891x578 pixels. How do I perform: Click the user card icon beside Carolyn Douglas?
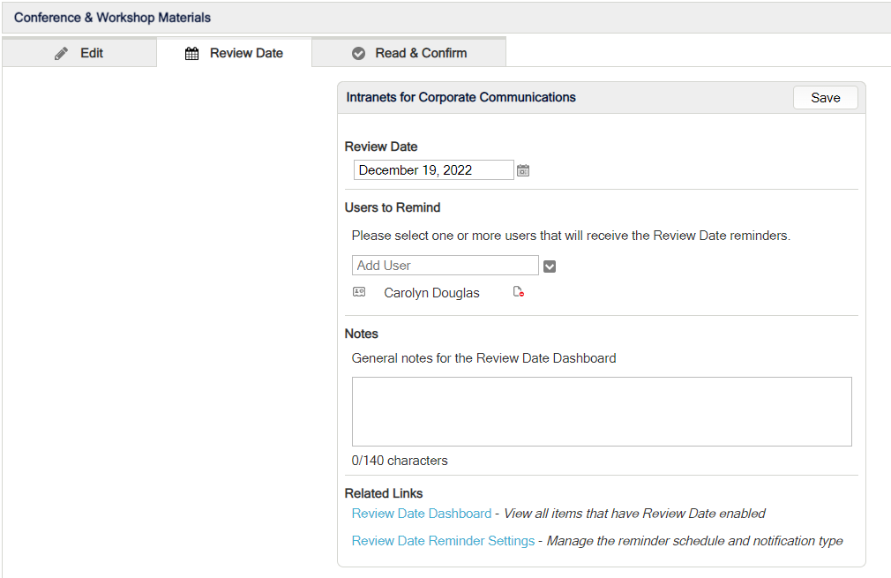[x=359, y=292]
